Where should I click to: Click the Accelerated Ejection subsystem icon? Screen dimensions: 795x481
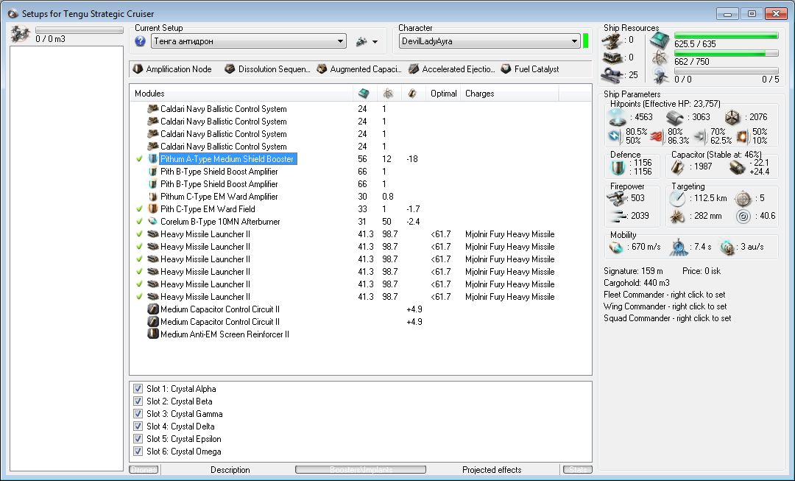[x=414, y=69]
